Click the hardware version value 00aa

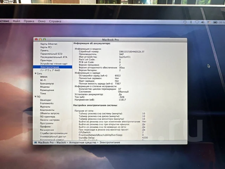coord(122,68)
